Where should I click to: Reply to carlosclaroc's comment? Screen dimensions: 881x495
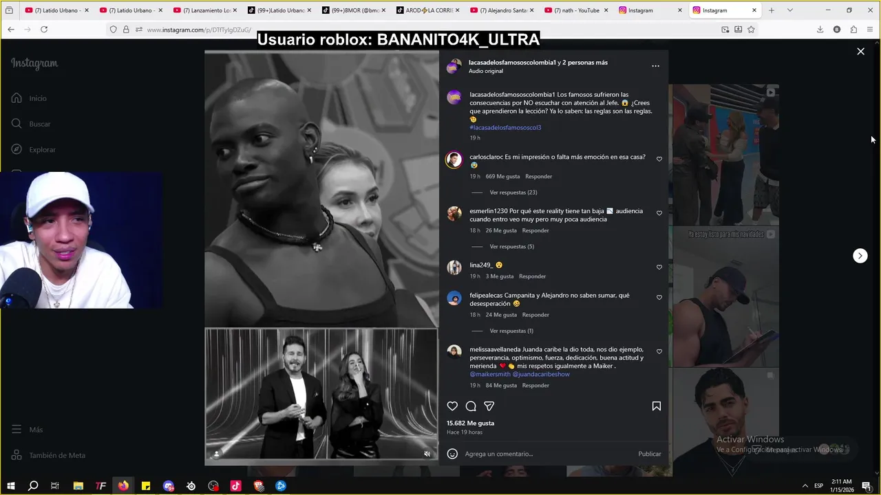click(x=538, y=177)
